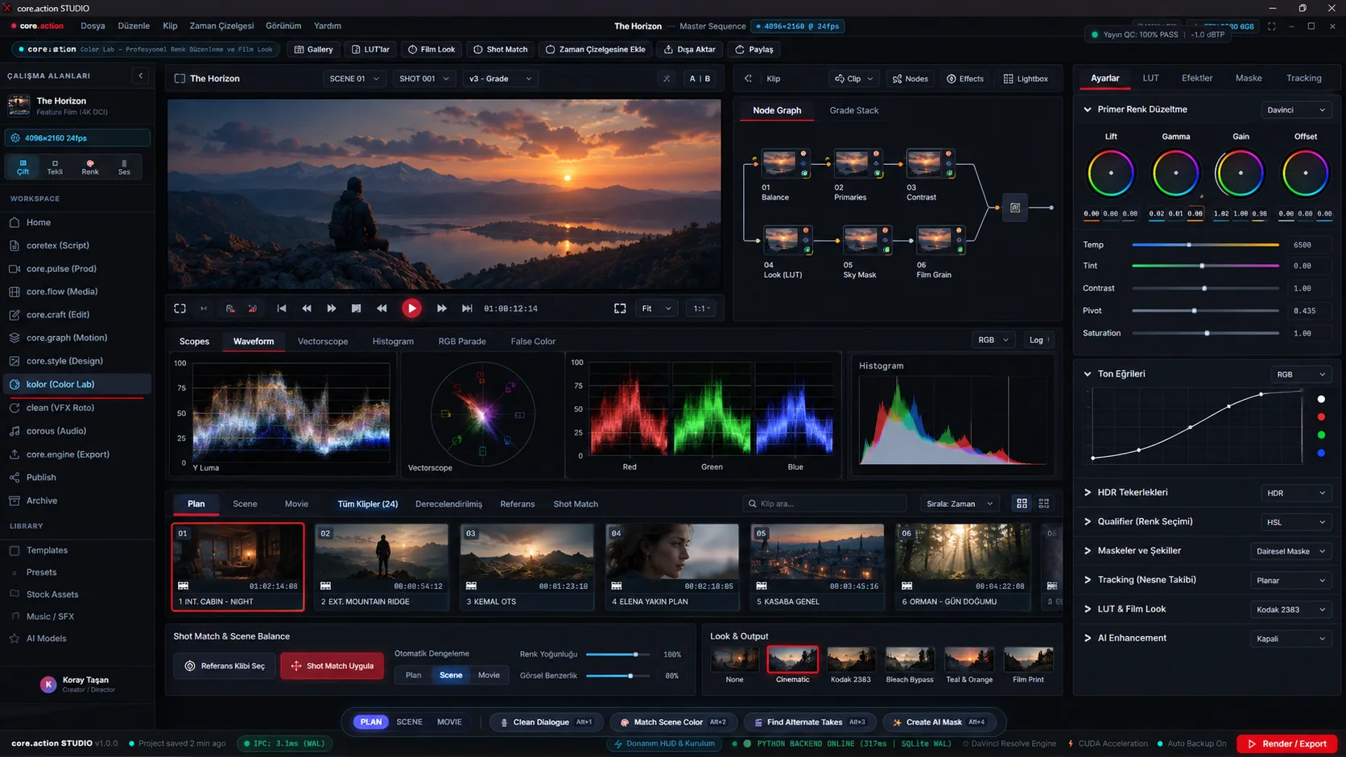Click the Create AI Mask button
The height and width of the screenshot is (757, 1346).
click(939, 722)
